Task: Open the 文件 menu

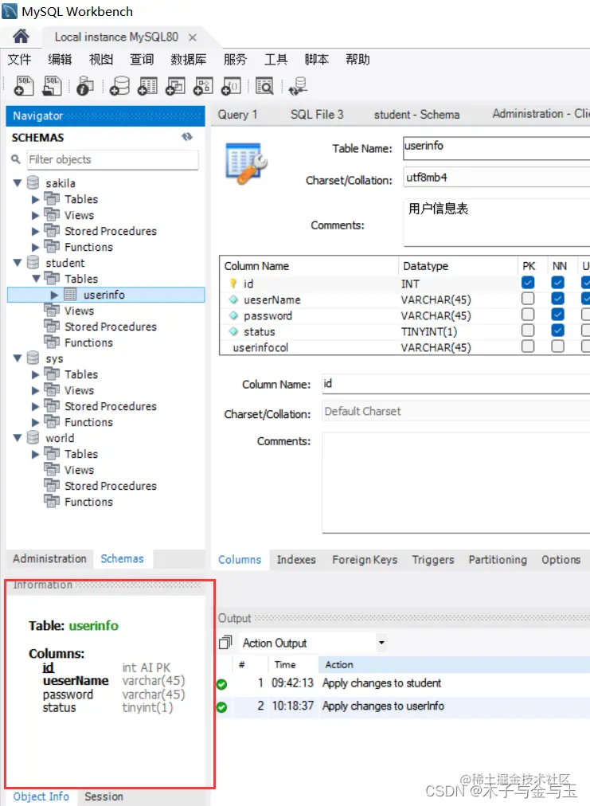Action: click(x=20, y=60)
